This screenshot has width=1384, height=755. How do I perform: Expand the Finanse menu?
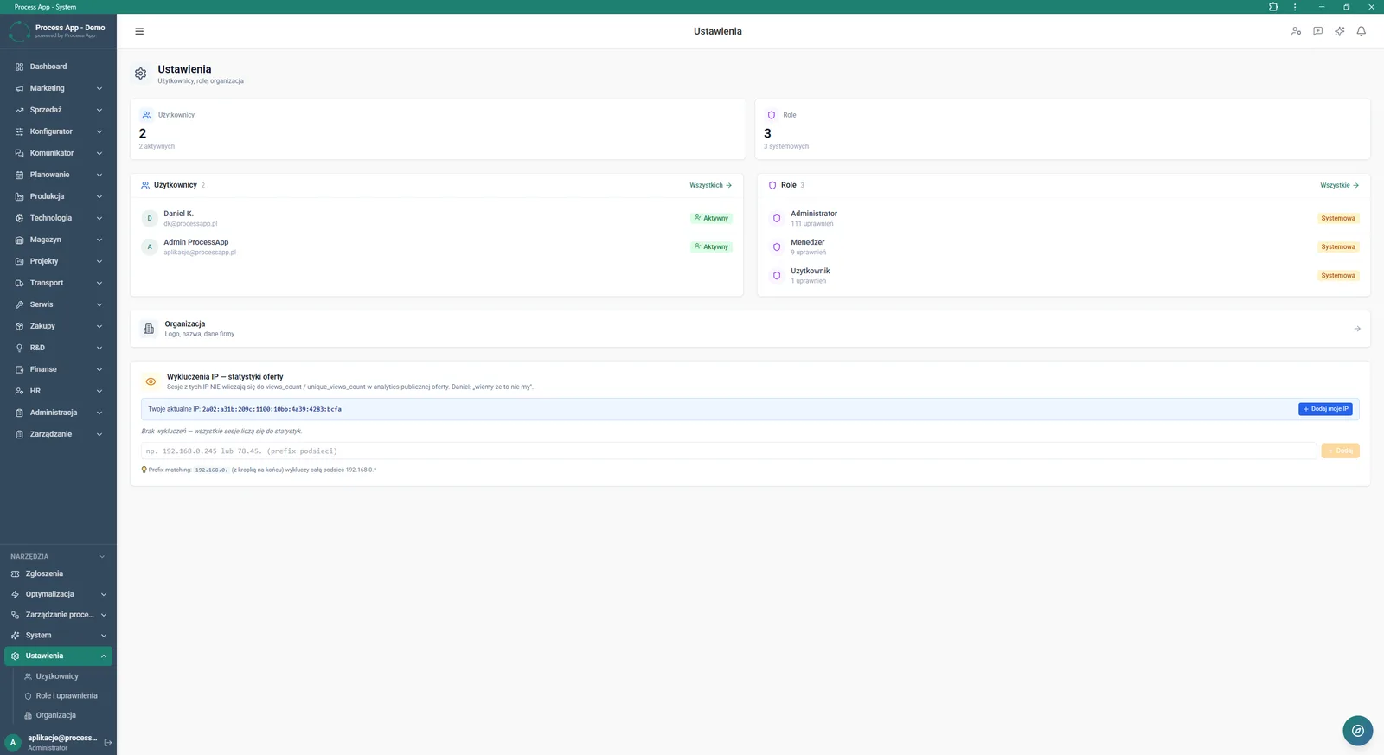pyautogui.click(x=58, y=369)
